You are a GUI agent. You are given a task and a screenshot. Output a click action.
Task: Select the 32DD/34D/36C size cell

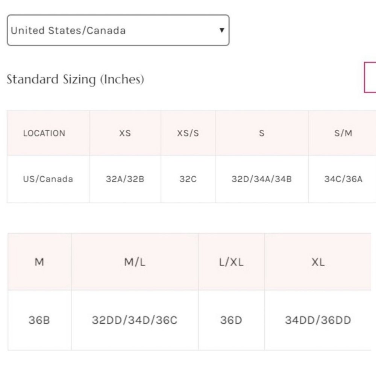[135, 320]
